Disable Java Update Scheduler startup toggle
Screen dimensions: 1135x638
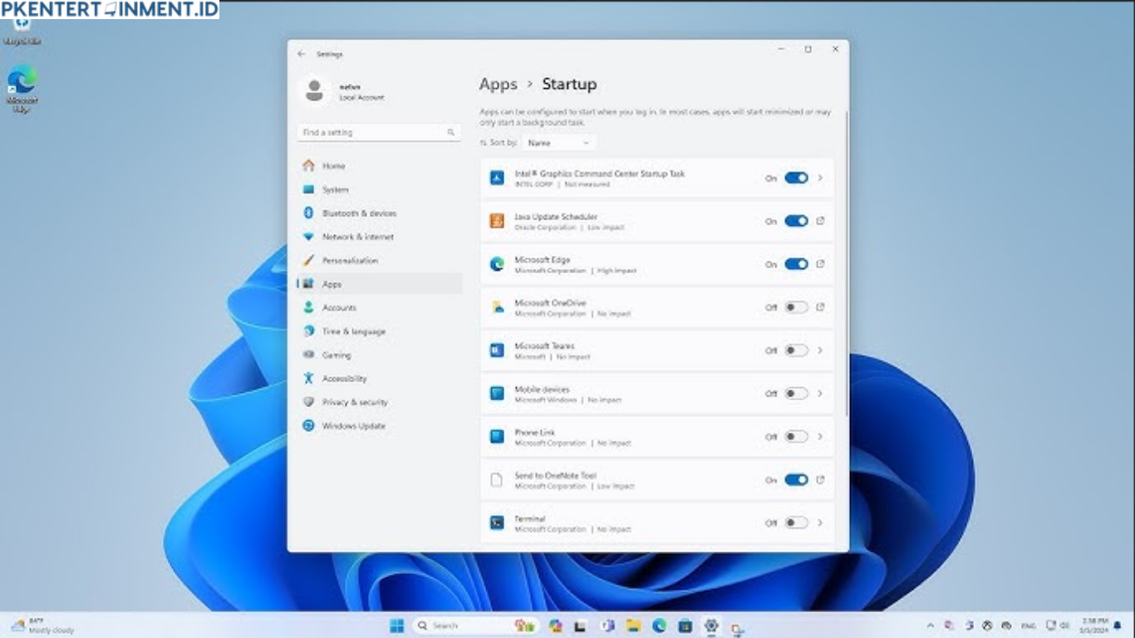click(796, 221)
